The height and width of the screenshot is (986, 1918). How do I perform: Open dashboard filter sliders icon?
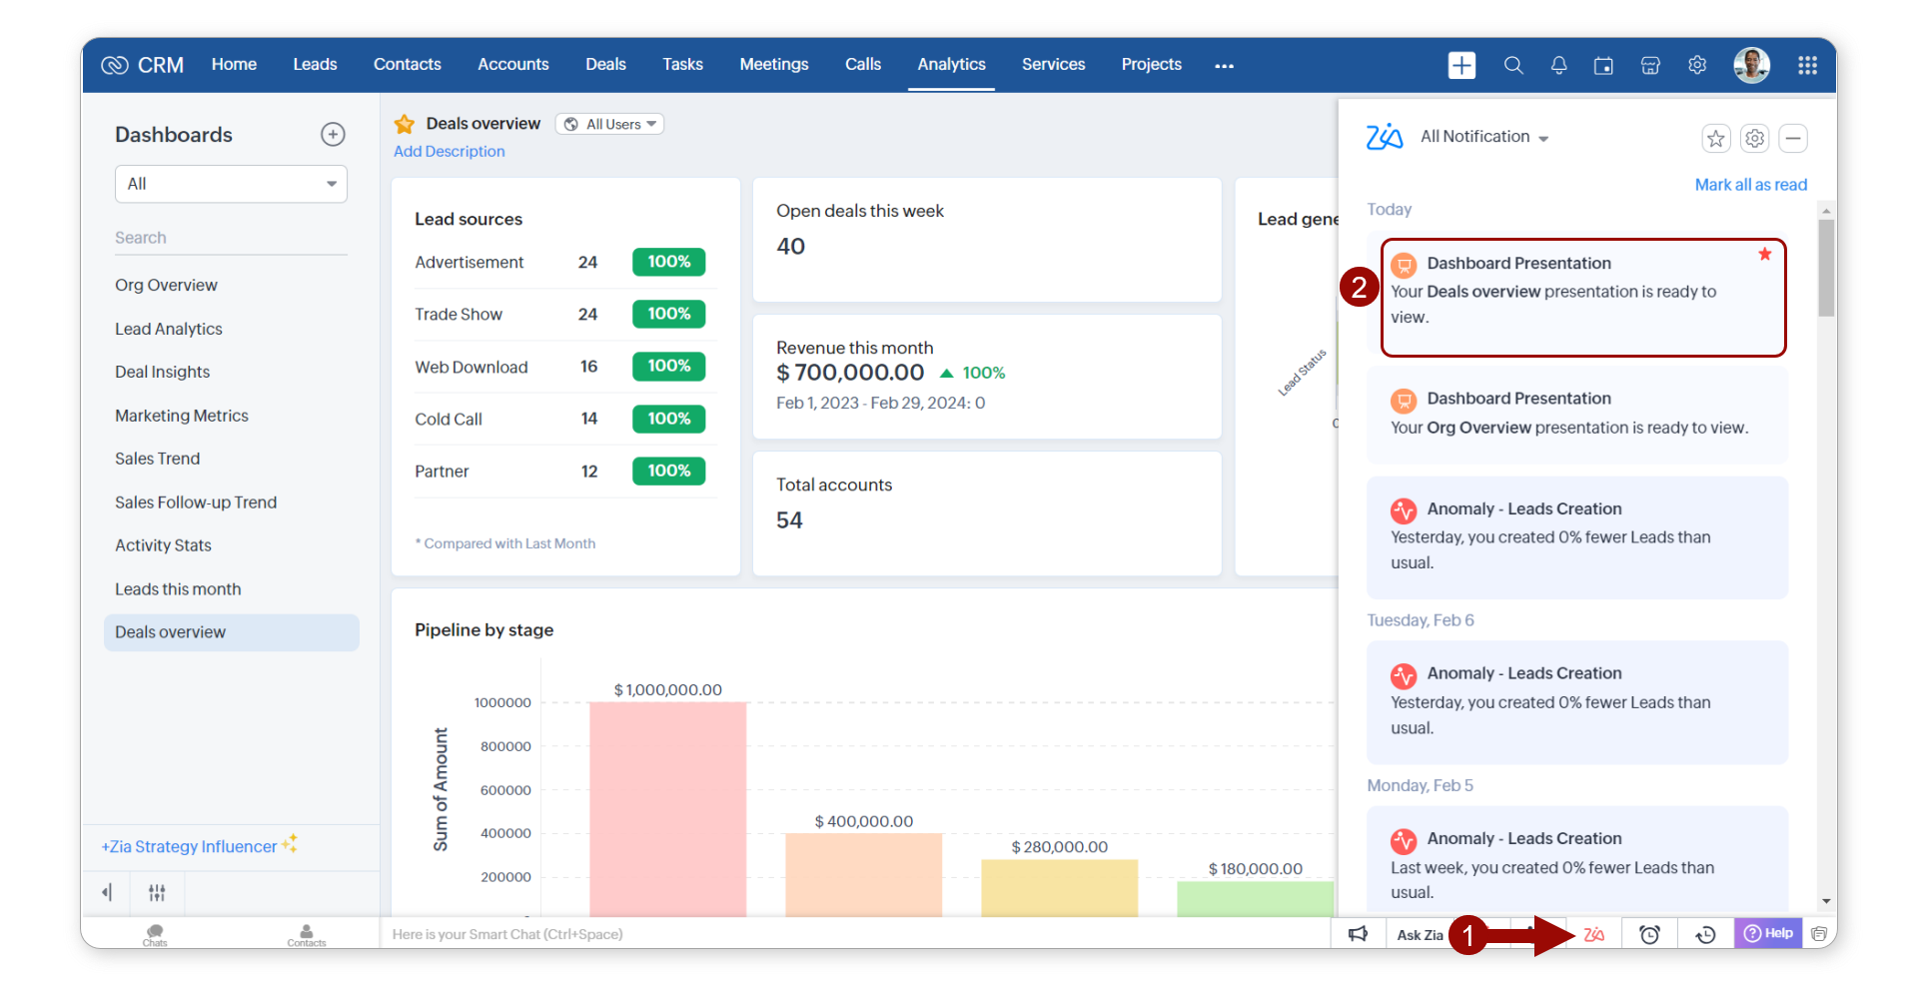coord(157,892)
